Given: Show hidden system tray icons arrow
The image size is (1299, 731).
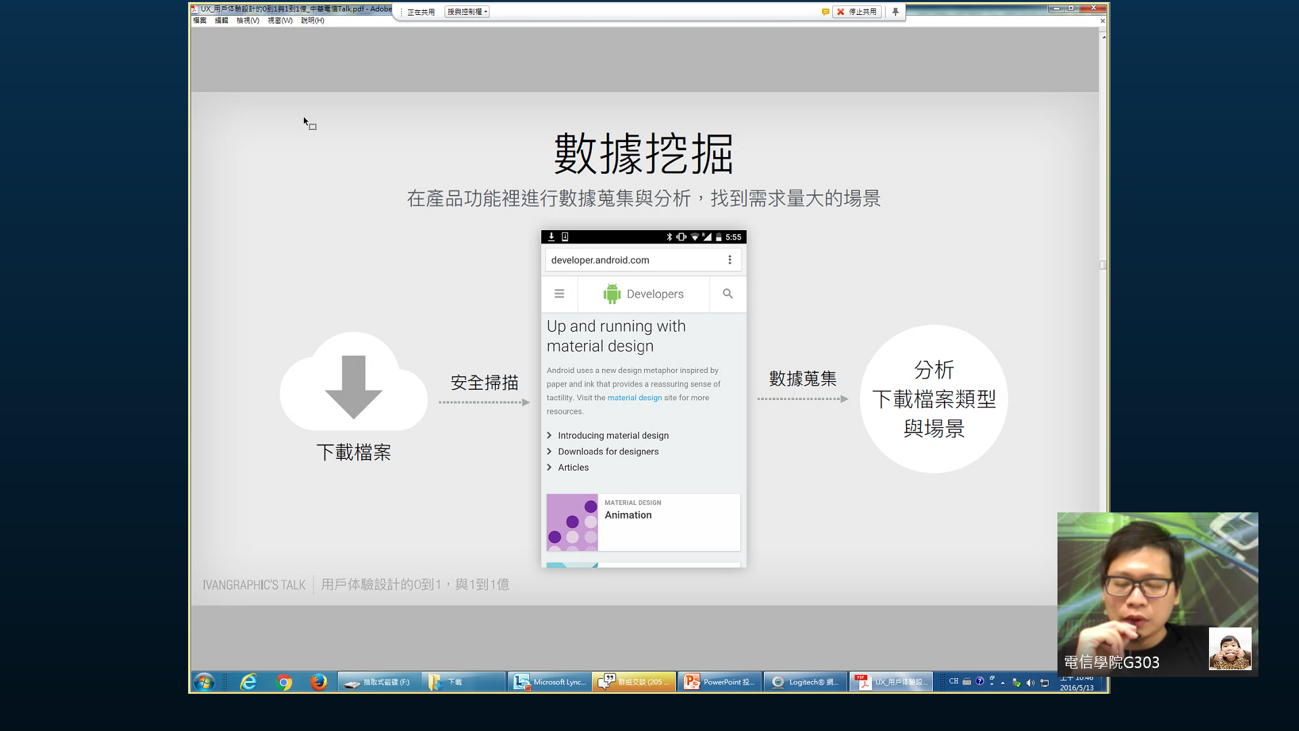Looking at the screenshot, I should pos(1003,682).
